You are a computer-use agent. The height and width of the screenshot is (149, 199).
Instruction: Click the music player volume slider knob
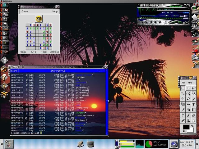click(x=166, y=16)
